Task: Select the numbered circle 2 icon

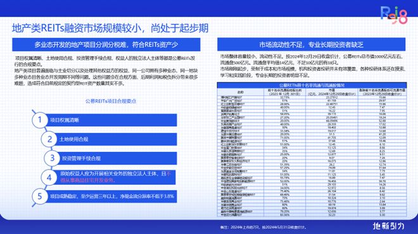Action: 49,139
